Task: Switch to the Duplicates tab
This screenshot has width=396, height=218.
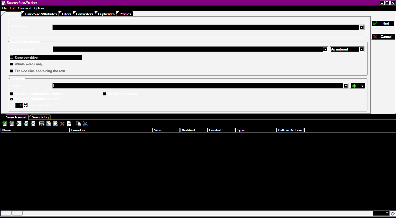Action: click(x=106, y=14)
